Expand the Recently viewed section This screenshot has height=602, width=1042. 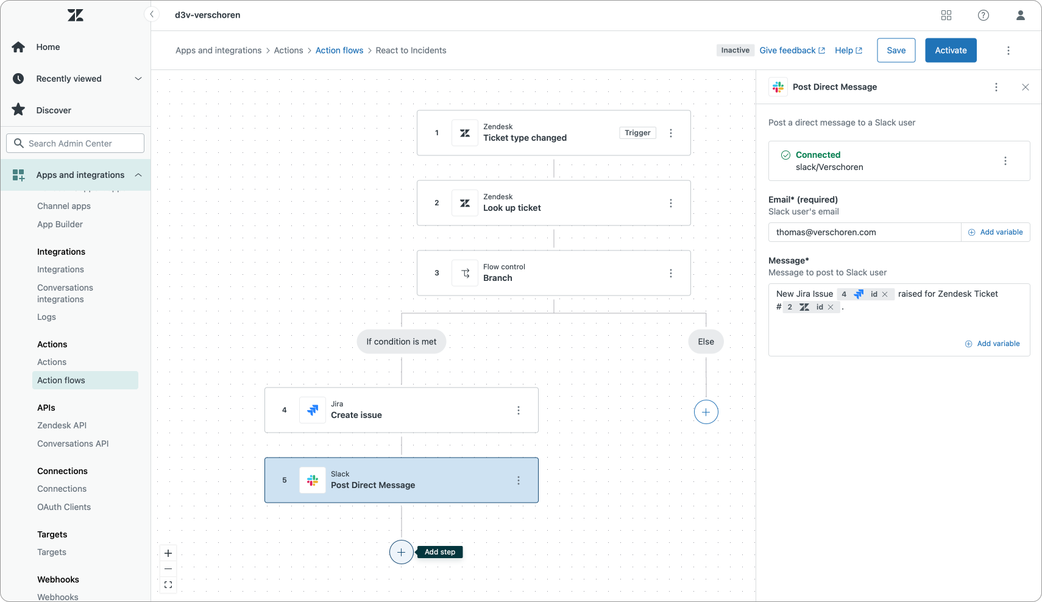pyautogui.click(x=76, y=79)
